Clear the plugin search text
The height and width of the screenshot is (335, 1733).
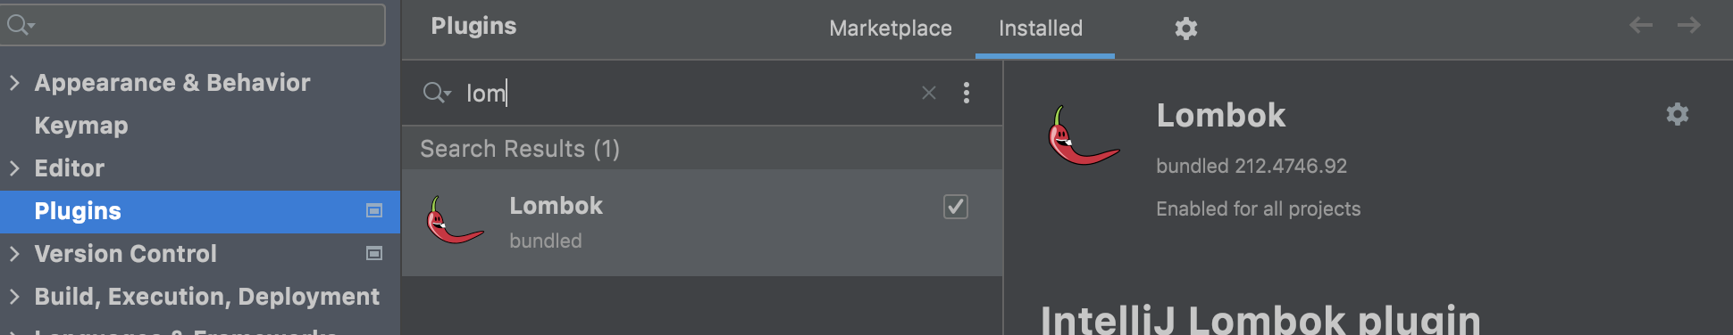pos(929,93)
